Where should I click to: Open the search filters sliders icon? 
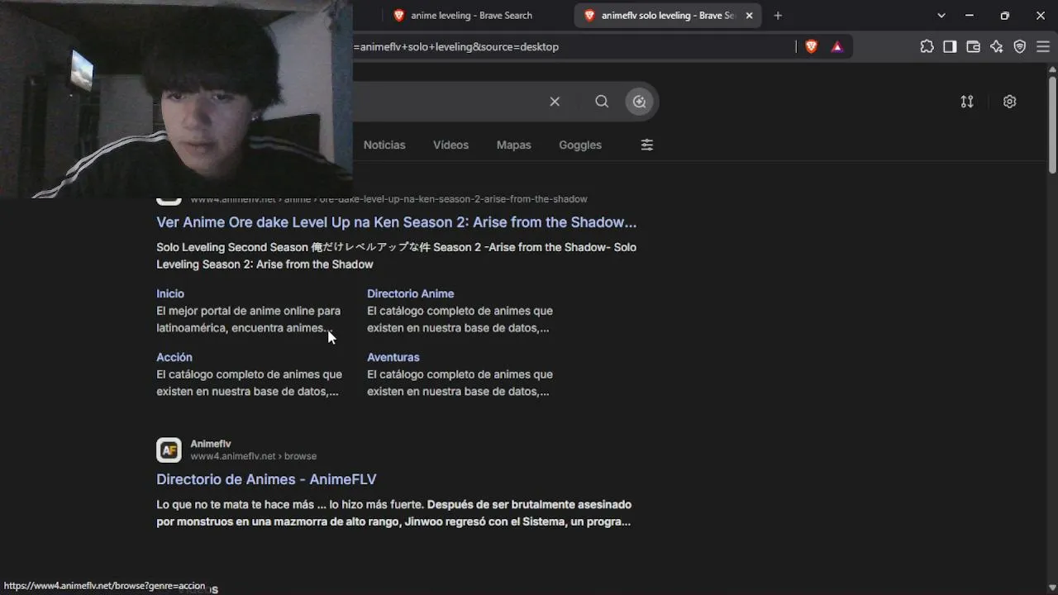click(647, 145)
